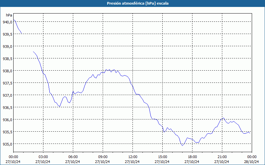Viewport: 265px width, 165px height.
Task: Select the 938,5 y-axis value
Action: (x=7, y=59)
